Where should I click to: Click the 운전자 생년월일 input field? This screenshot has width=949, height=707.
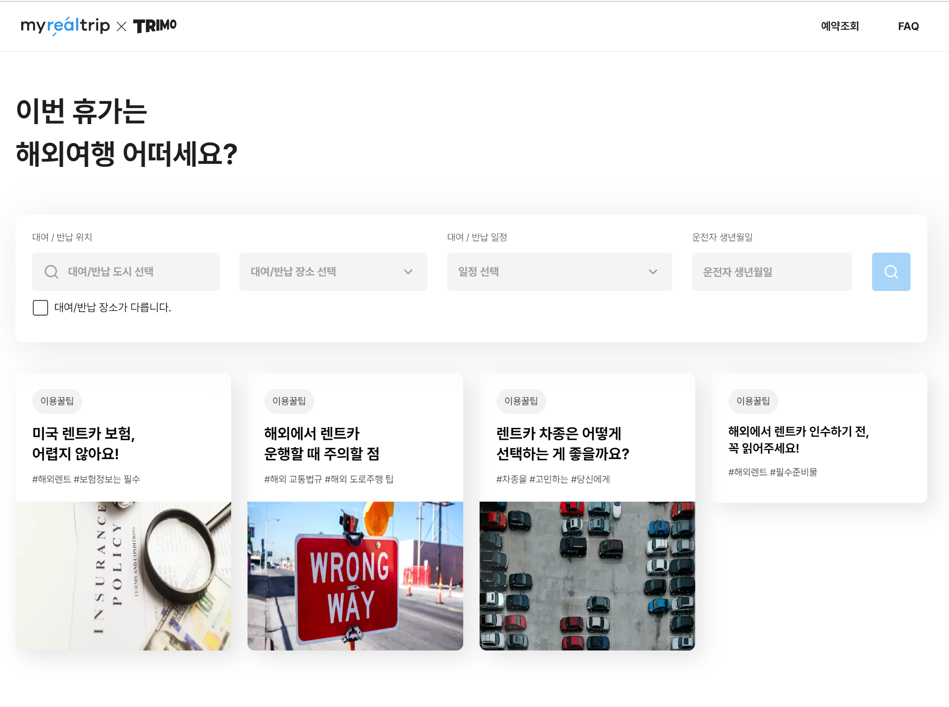pos(771,272)
